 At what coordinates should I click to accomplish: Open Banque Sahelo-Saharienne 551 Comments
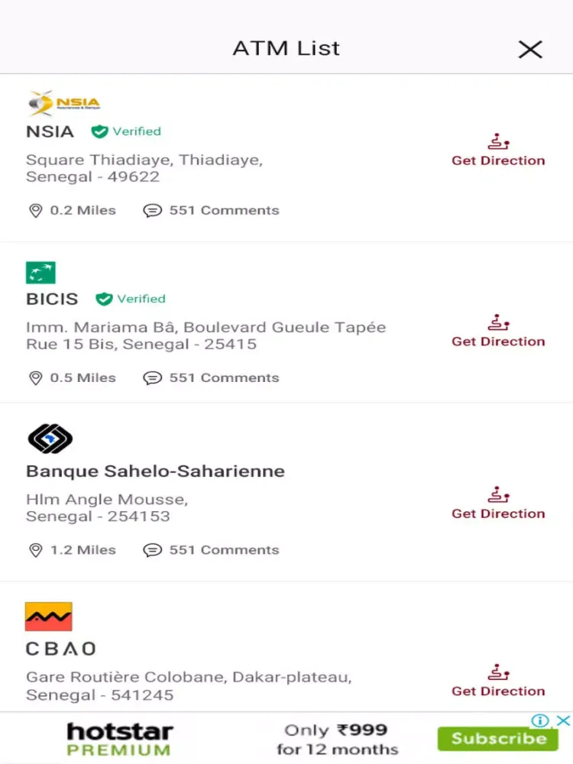212,550
